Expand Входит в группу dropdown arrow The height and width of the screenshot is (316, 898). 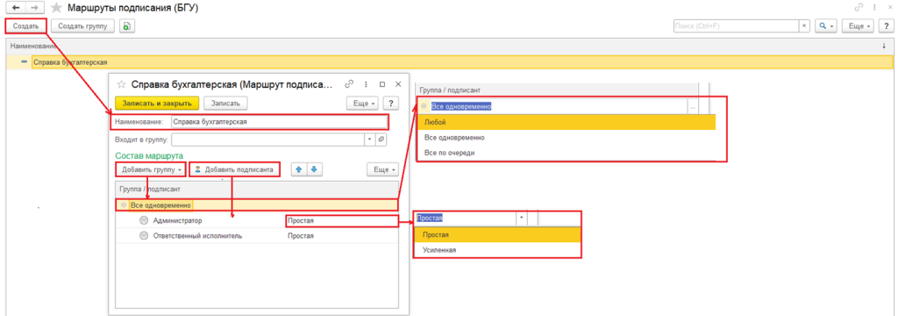(x=370, y=140)
